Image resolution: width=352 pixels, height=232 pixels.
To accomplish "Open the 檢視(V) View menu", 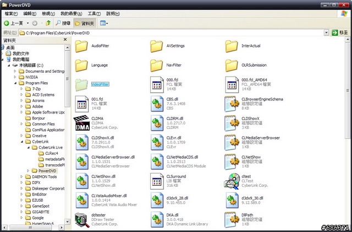I will point(48,14).
